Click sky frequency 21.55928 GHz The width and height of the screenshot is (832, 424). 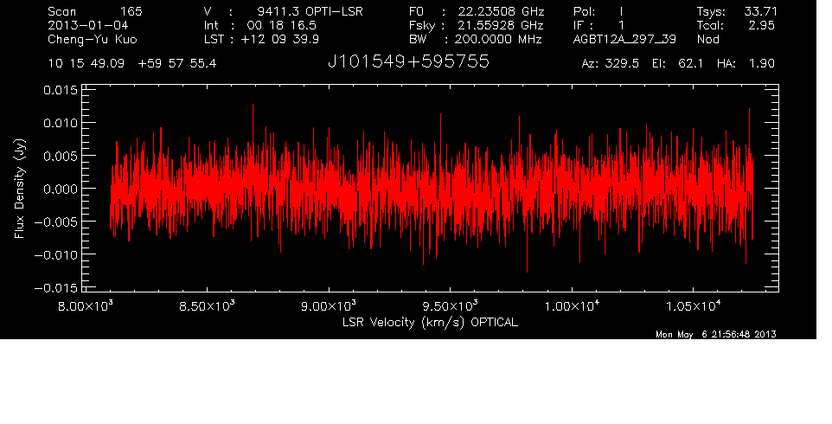(499, 25)
